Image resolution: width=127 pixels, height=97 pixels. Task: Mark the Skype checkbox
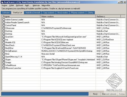[x=4, y=59]
